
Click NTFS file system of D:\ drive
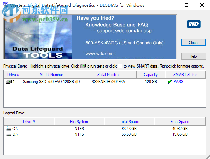pos(79,134)
